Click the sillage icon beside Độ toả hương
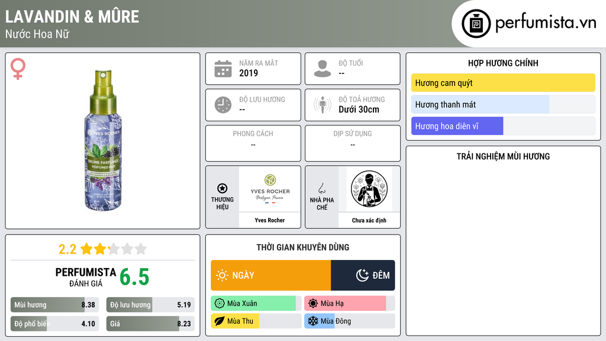The width and height of the screenshot is (606, 341). click(x=323, y=105)
